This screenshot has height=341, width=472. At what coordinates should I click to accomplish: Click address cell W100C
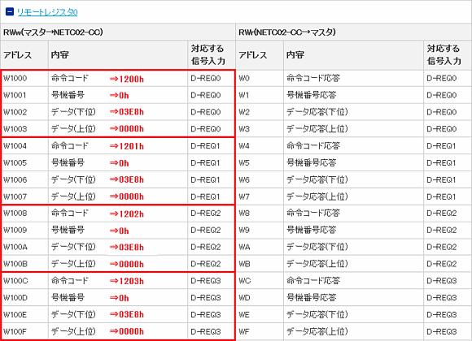pos(24,281)
